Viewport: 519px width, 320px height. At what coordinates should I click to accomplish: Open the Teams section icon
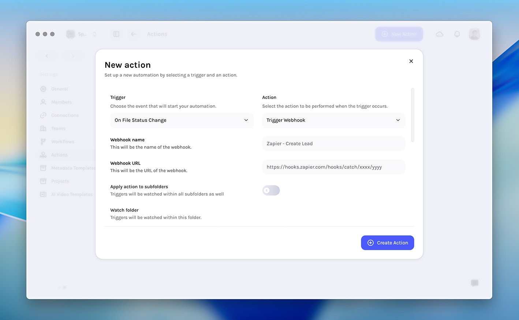pos(43,128)
